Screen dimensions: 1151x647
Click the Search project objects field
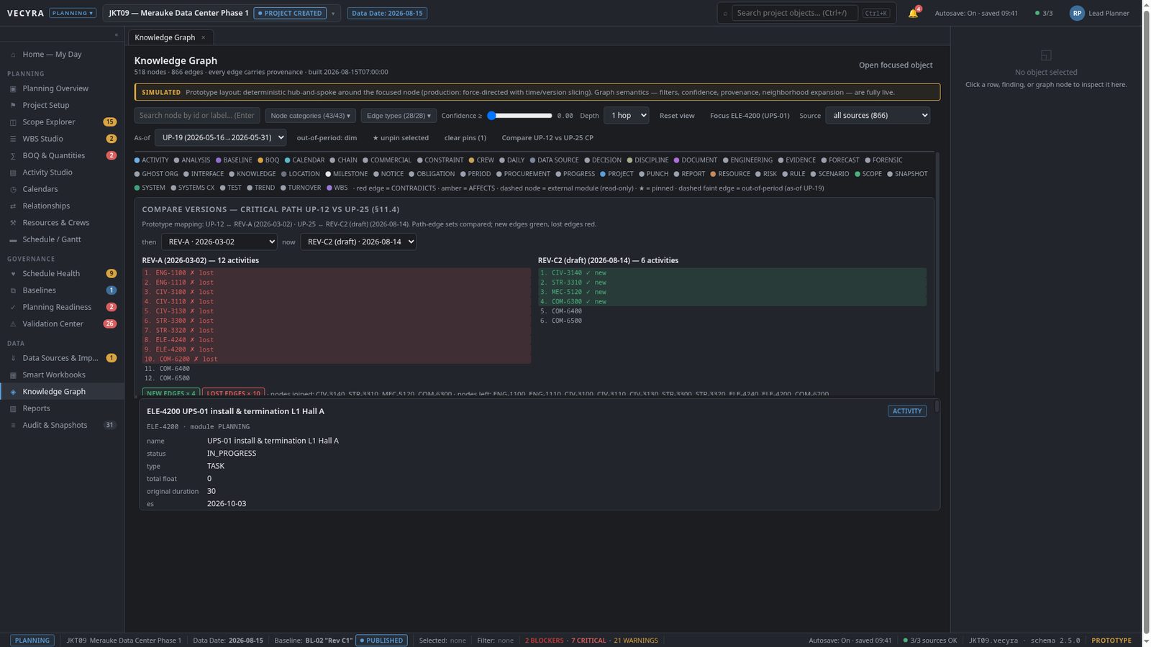(x=795, y=13)
